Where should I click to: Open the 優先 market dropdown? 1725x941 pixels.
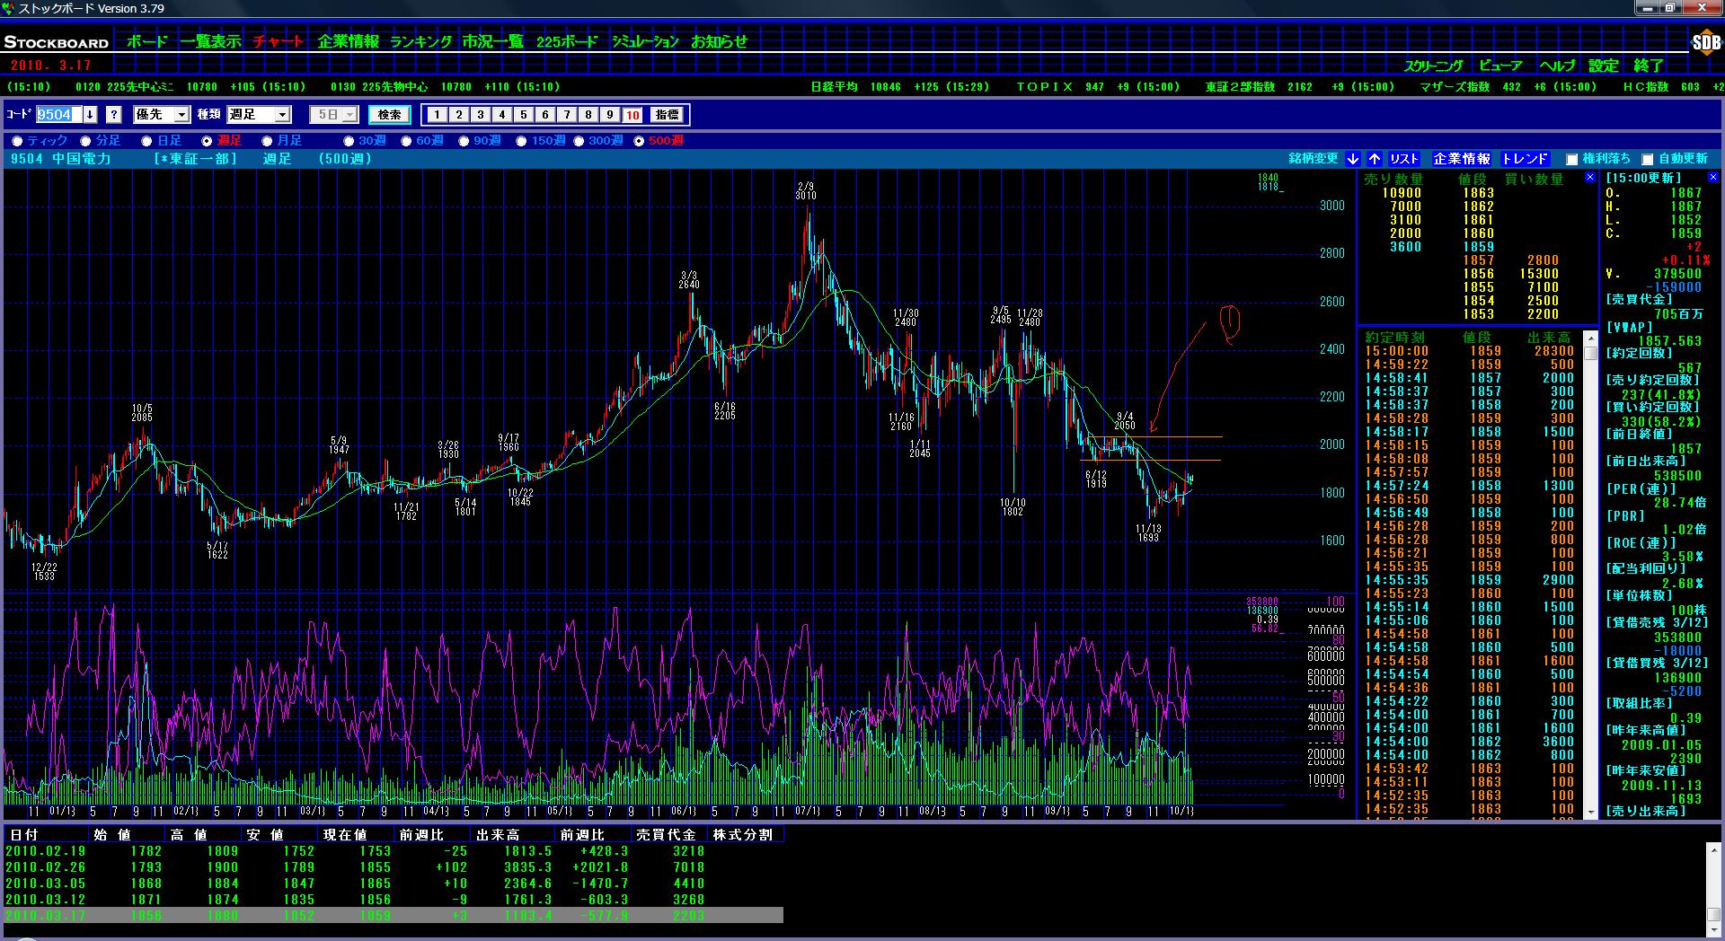coord(181,115)
